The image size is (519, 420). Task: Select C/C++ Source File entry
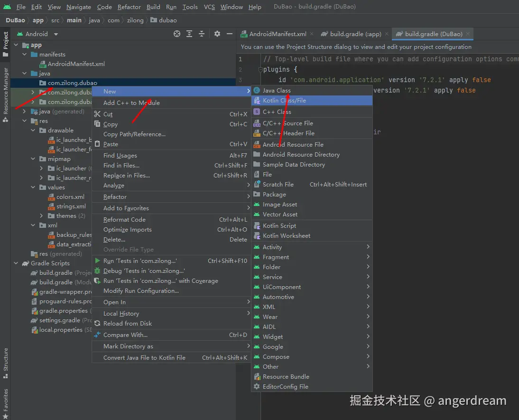[x=312, y=123]
